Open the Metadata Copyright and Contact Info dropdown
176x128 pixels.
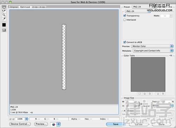pos(153,51)
